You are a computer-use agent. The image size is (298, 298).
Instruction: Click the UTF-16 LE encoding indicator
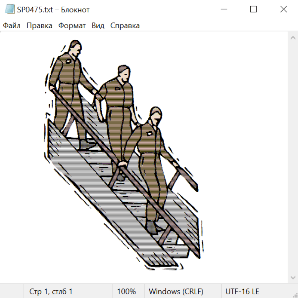pos(242,291)
